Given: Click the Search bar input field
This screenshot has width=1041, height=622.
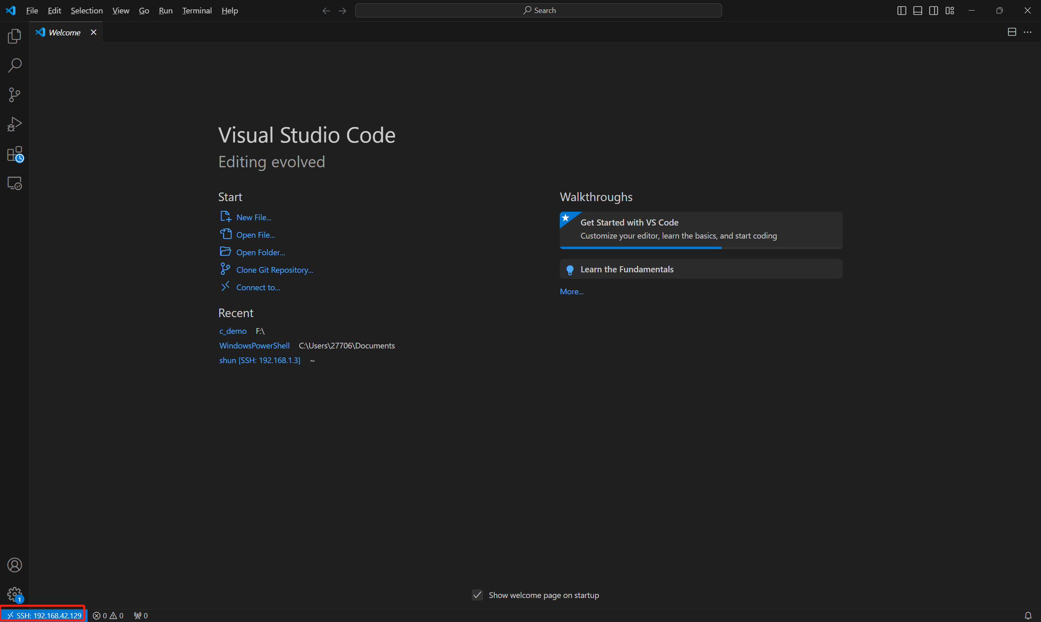Looking at the screenshot, I should 539,10.
